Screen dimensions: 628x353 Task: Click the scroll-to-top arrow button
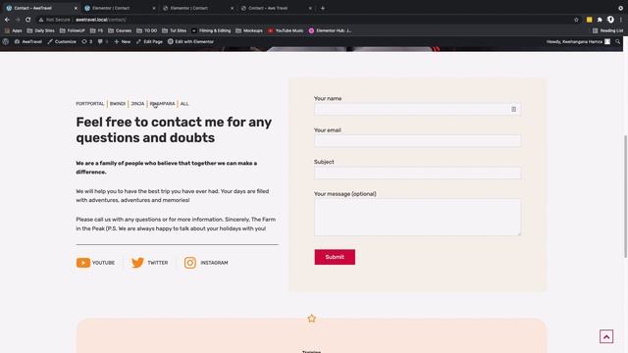[x=606, y=336]
